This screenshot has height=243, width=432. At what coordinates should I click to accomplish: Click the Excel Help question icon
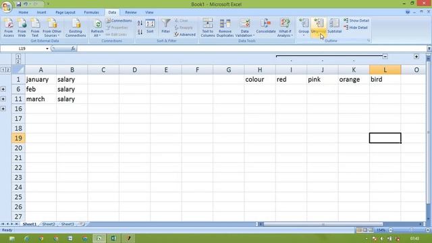(x=408, y=12)
